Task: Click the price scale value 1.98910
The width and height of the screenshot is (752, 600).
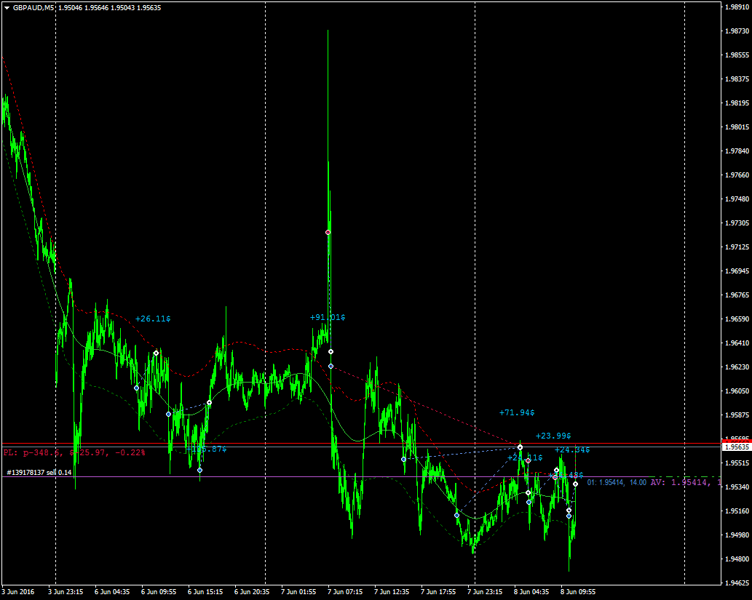Action: 737,7
